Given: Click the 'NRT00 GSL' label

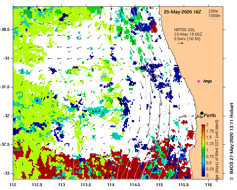Looking at the screenshot, I should tap(184, 30).
